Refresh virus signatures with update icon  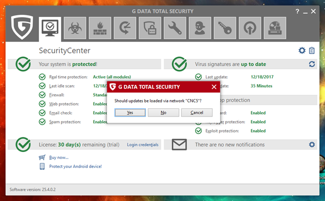click(312, 64)
